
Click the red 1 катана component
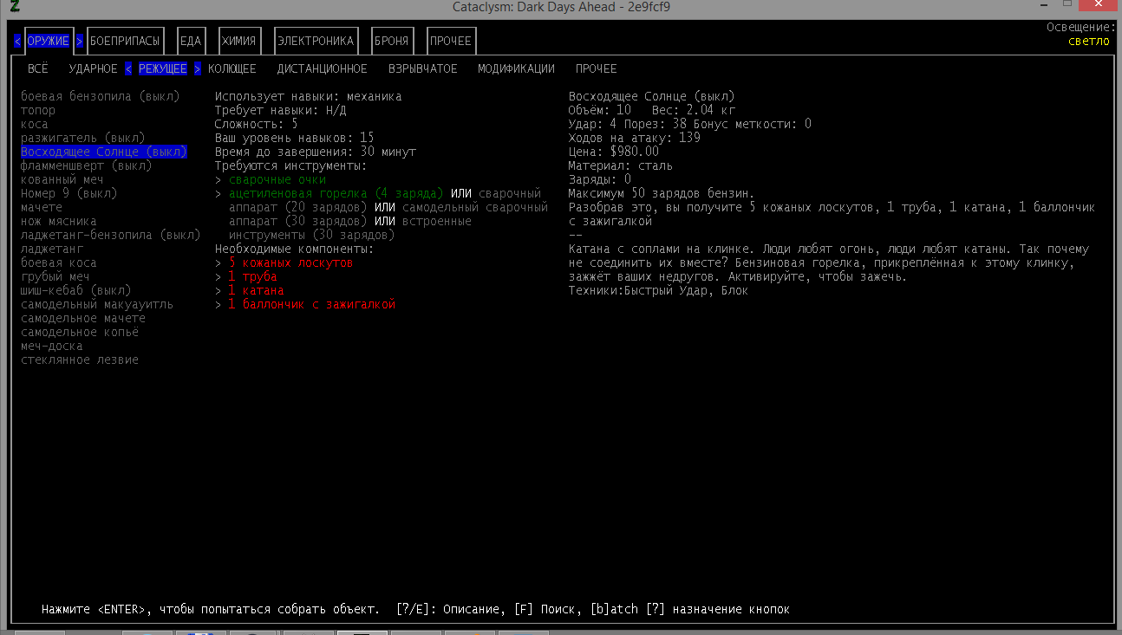(257, 290)
